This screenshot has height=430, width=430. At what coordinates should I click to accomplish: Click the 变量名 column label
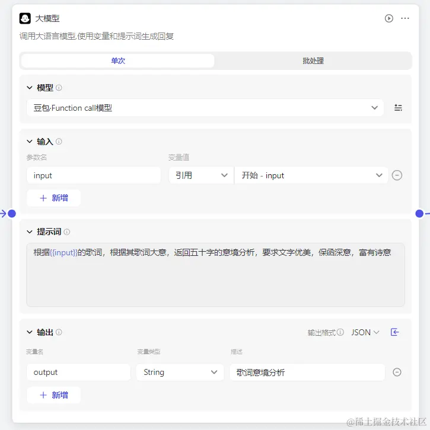point(34,352)
